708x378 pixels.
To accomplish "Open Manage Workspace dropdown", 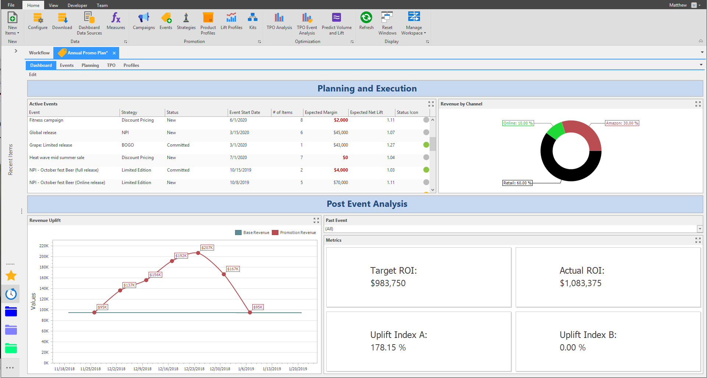I will click(414, 23).
